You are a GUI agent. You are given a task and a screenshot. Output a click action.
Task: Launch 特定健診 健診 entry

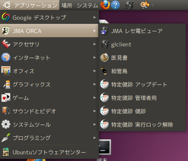click(x=142, y=111)
